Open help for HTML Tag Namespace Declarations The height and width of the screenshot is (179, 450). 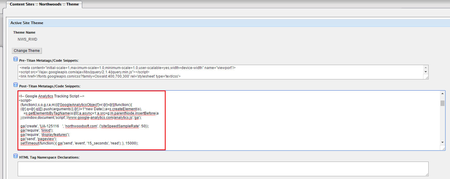[x=15, y=156]
